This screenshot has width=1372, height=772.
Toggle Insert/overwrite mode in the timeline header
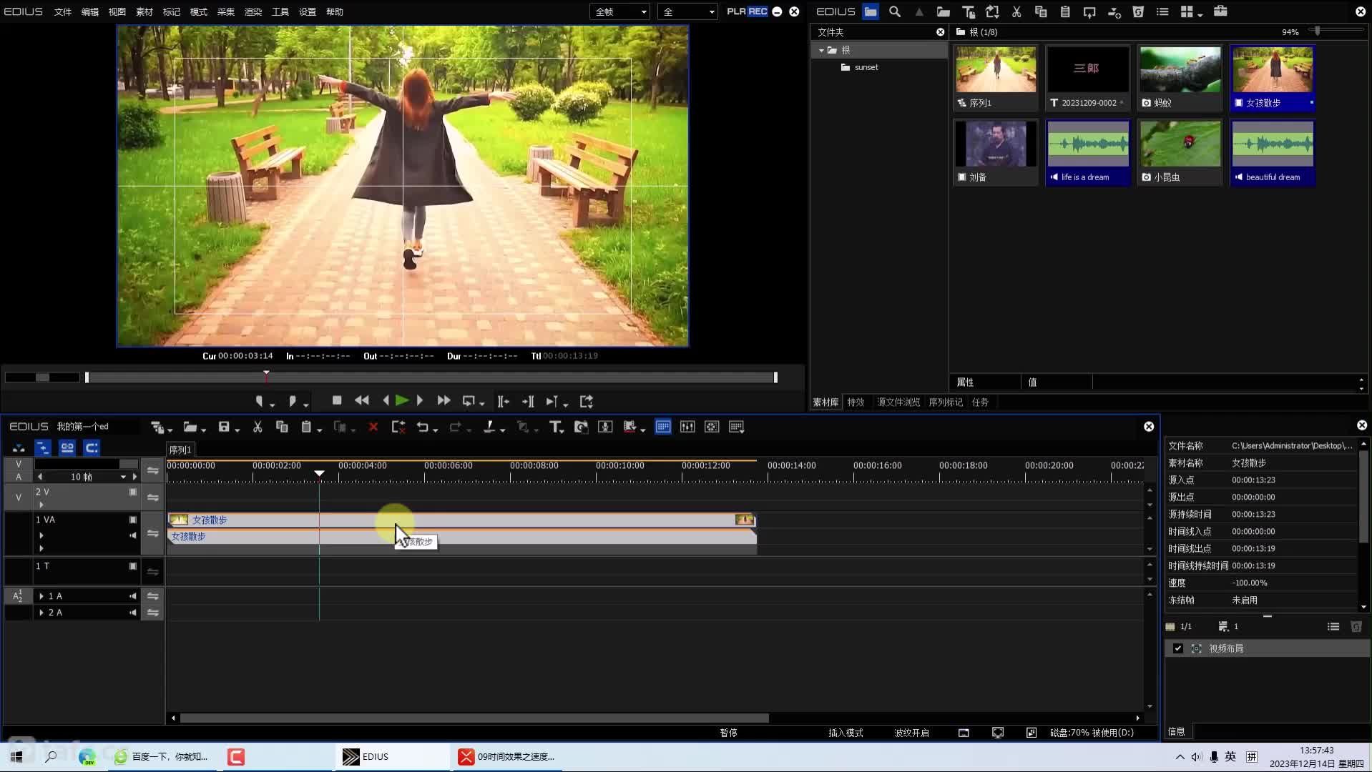click(x=19, y=448)
